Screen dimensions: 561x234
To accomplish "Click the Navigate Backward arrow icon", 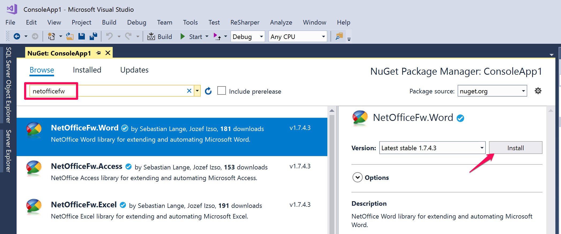I will tap(17, 36).
